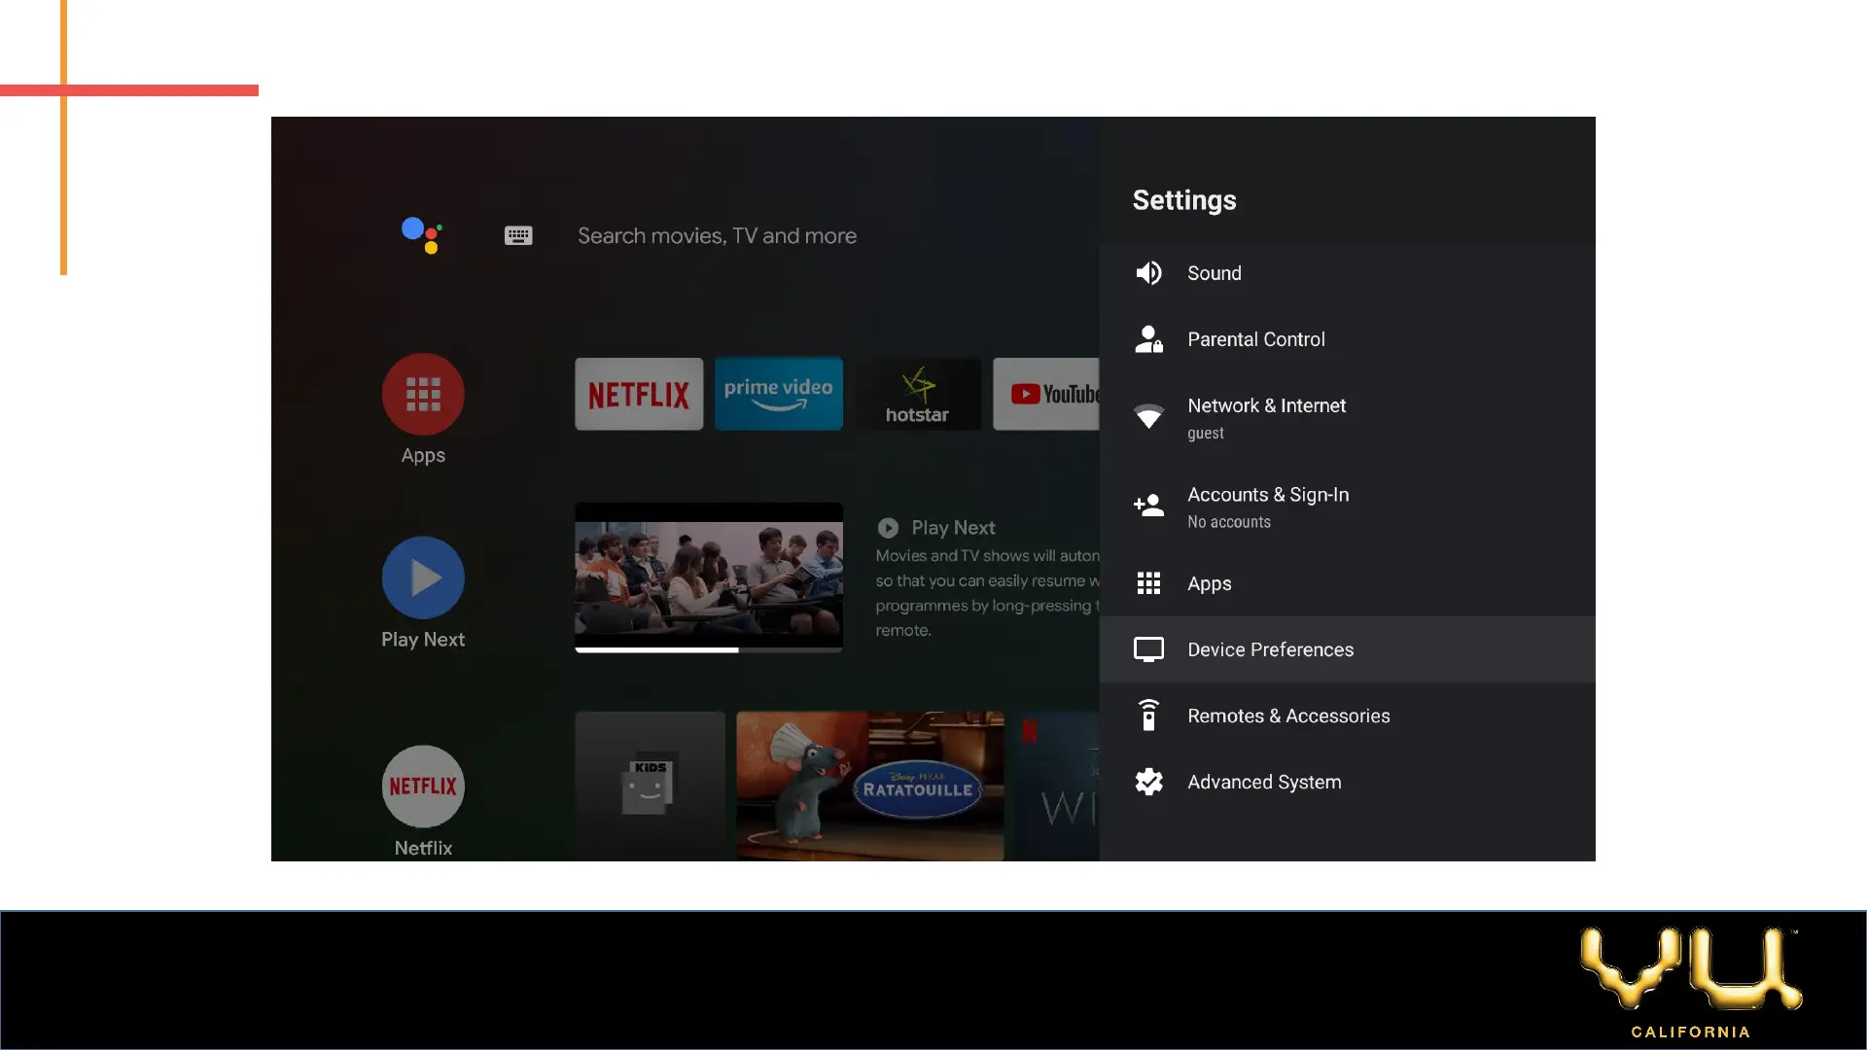Open the on-screen keyboard icon
Screen dimensions: 1867x1050
[x=518, y=235]
